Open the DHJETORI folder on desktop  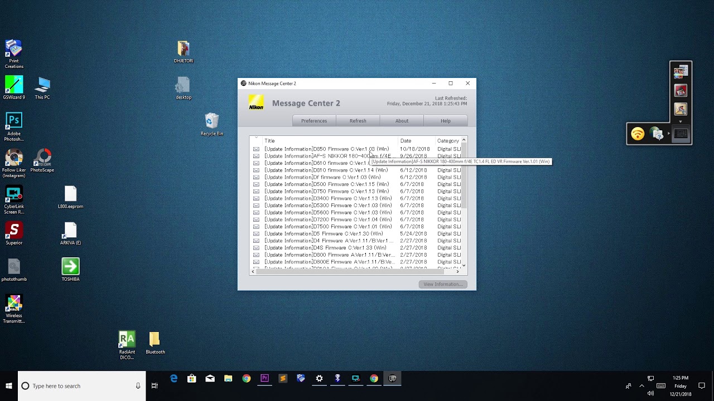point(184,52)
